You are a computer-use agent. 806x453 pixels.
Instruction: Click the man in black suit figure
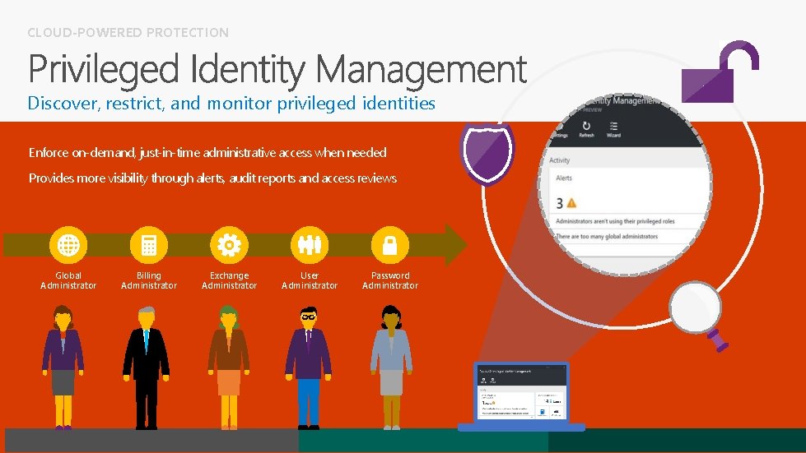coord(146,367)
